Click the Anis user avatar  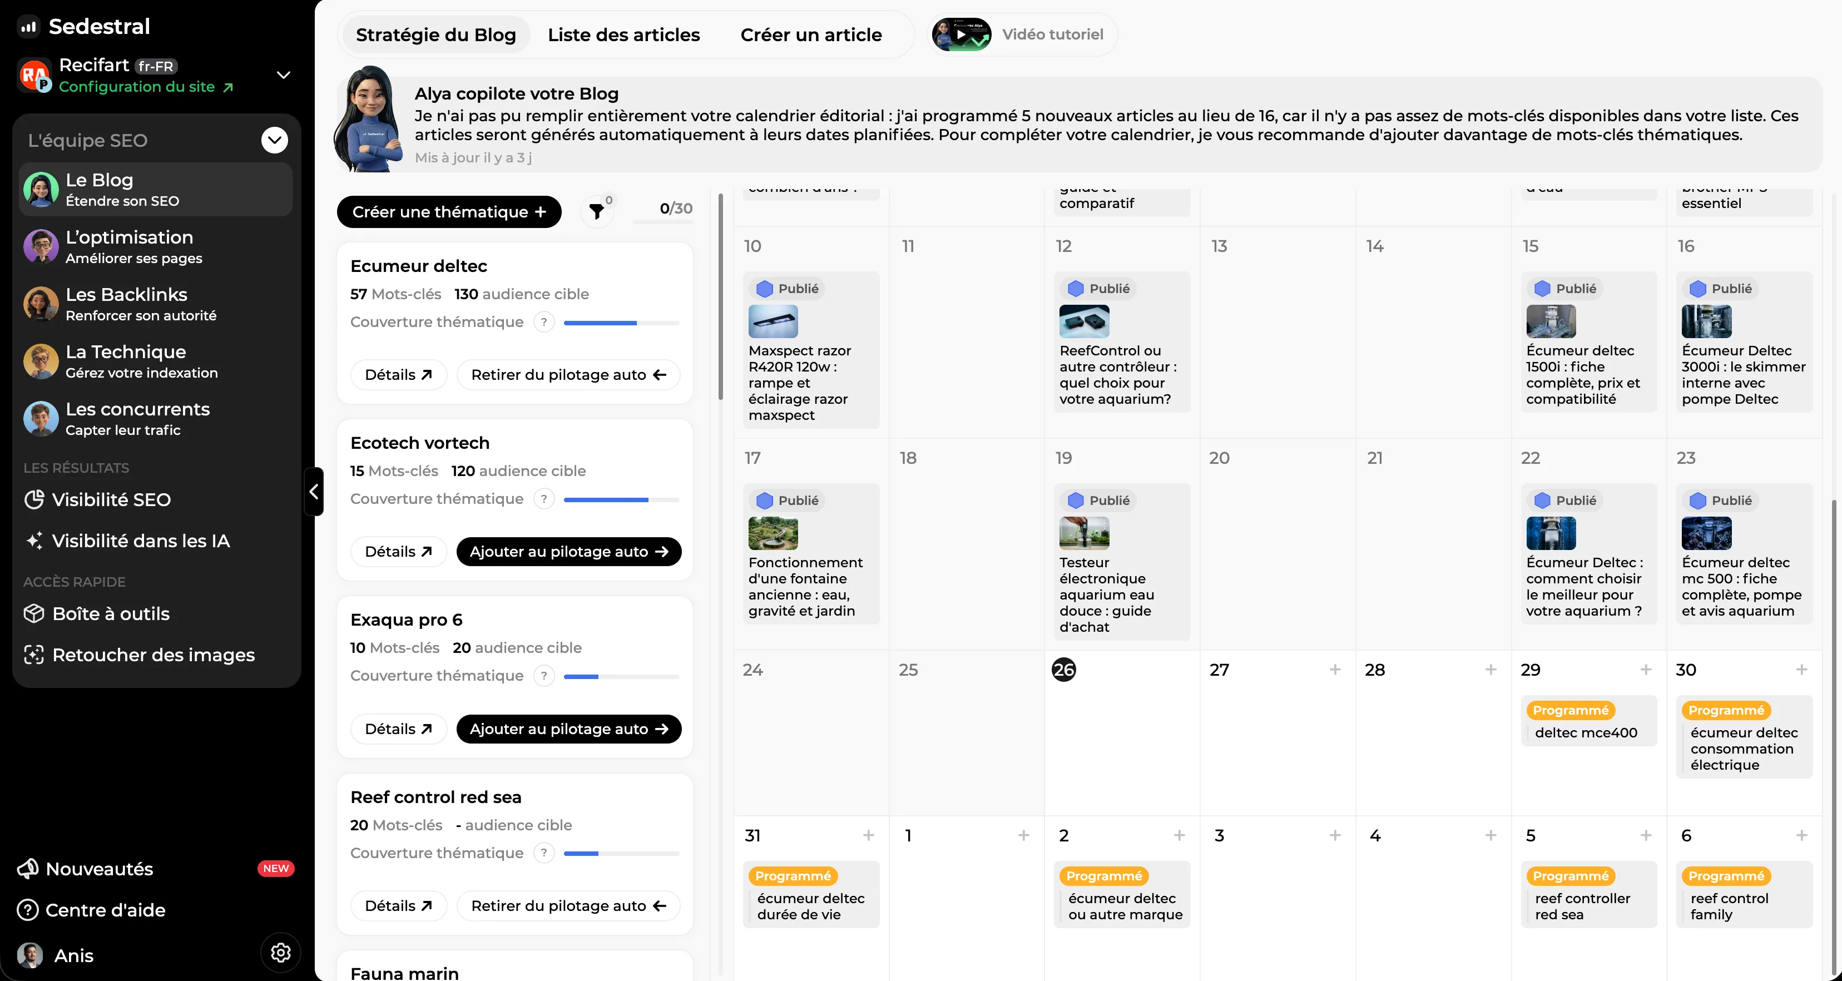point(30,955)
